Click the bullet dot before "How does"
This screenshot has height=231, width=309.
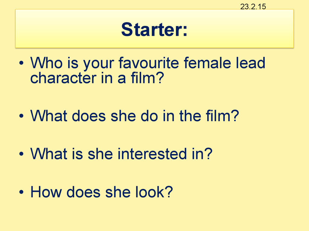tap(21, 192)
